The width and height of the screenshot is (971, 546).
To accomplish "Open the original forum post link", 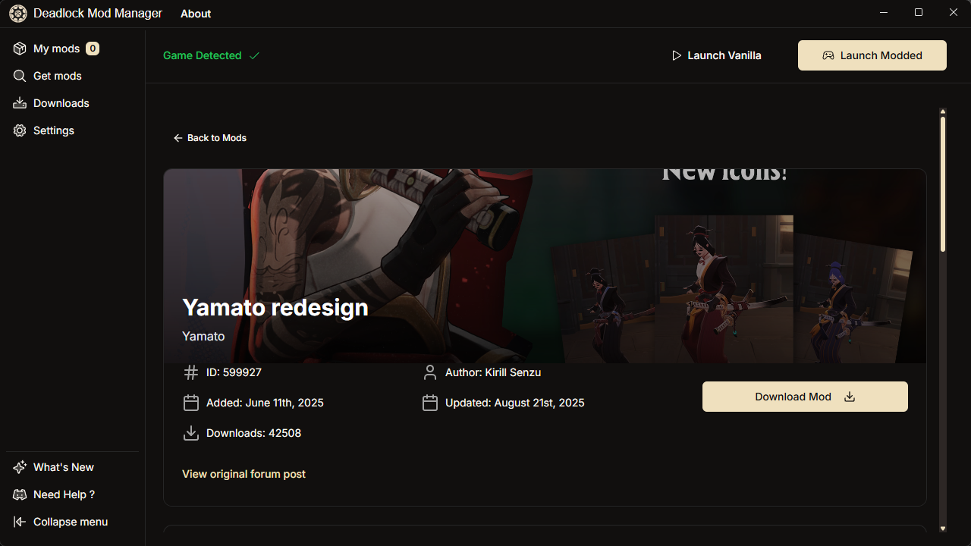I will 244,473.
